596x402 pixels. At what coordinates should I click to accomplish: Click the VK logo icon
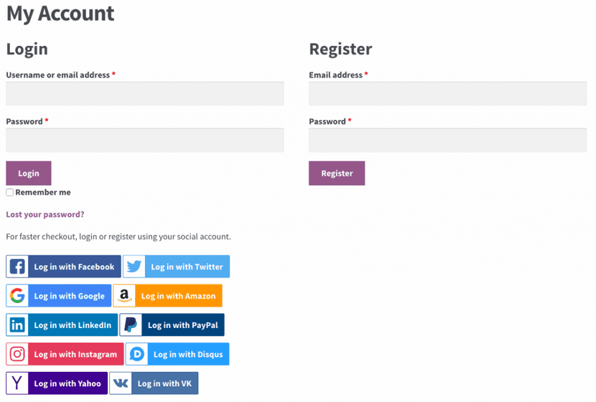pyautogui.click(x=121, y=383)
